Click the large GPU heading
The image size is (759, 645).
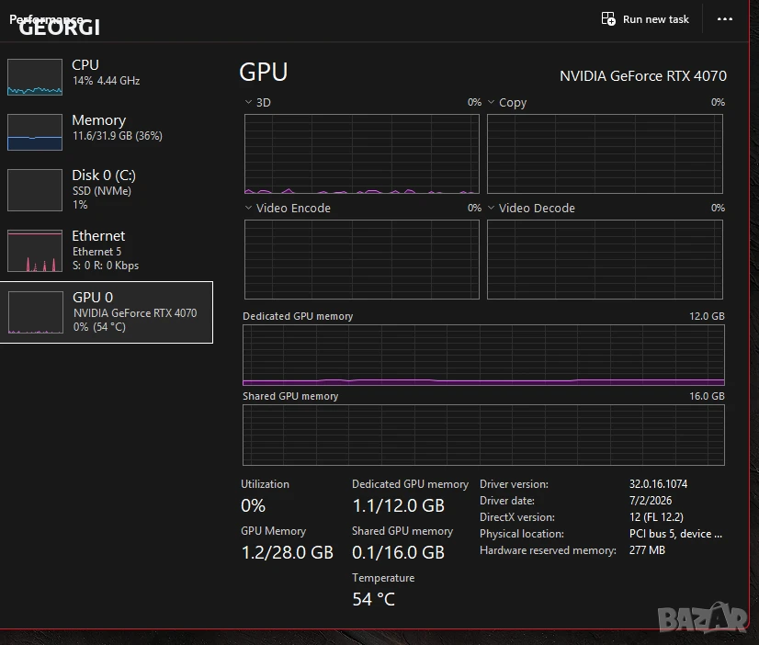click(x=264, y=72)
